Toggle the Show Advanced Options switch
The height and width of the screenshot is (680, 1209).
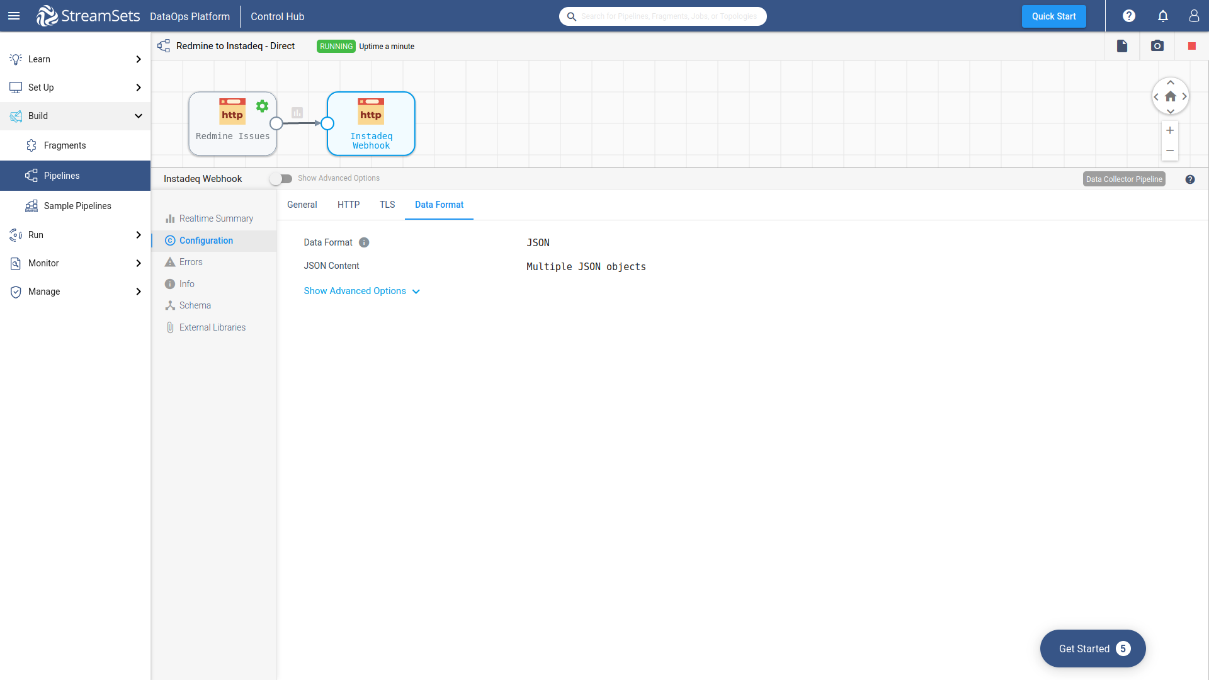281,178
